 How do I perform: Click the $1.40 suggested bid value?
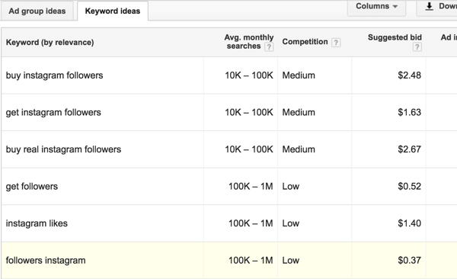[x=409, y=223]
